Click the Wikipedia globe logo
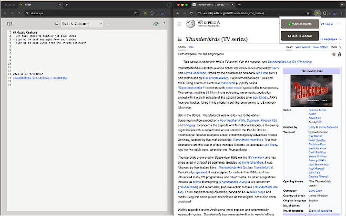 pyautogui.click(x=190, y=24)
